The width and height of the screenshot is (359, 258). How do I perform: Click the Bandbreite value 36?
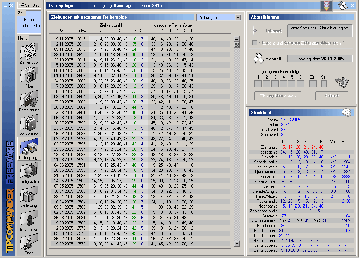282,226
